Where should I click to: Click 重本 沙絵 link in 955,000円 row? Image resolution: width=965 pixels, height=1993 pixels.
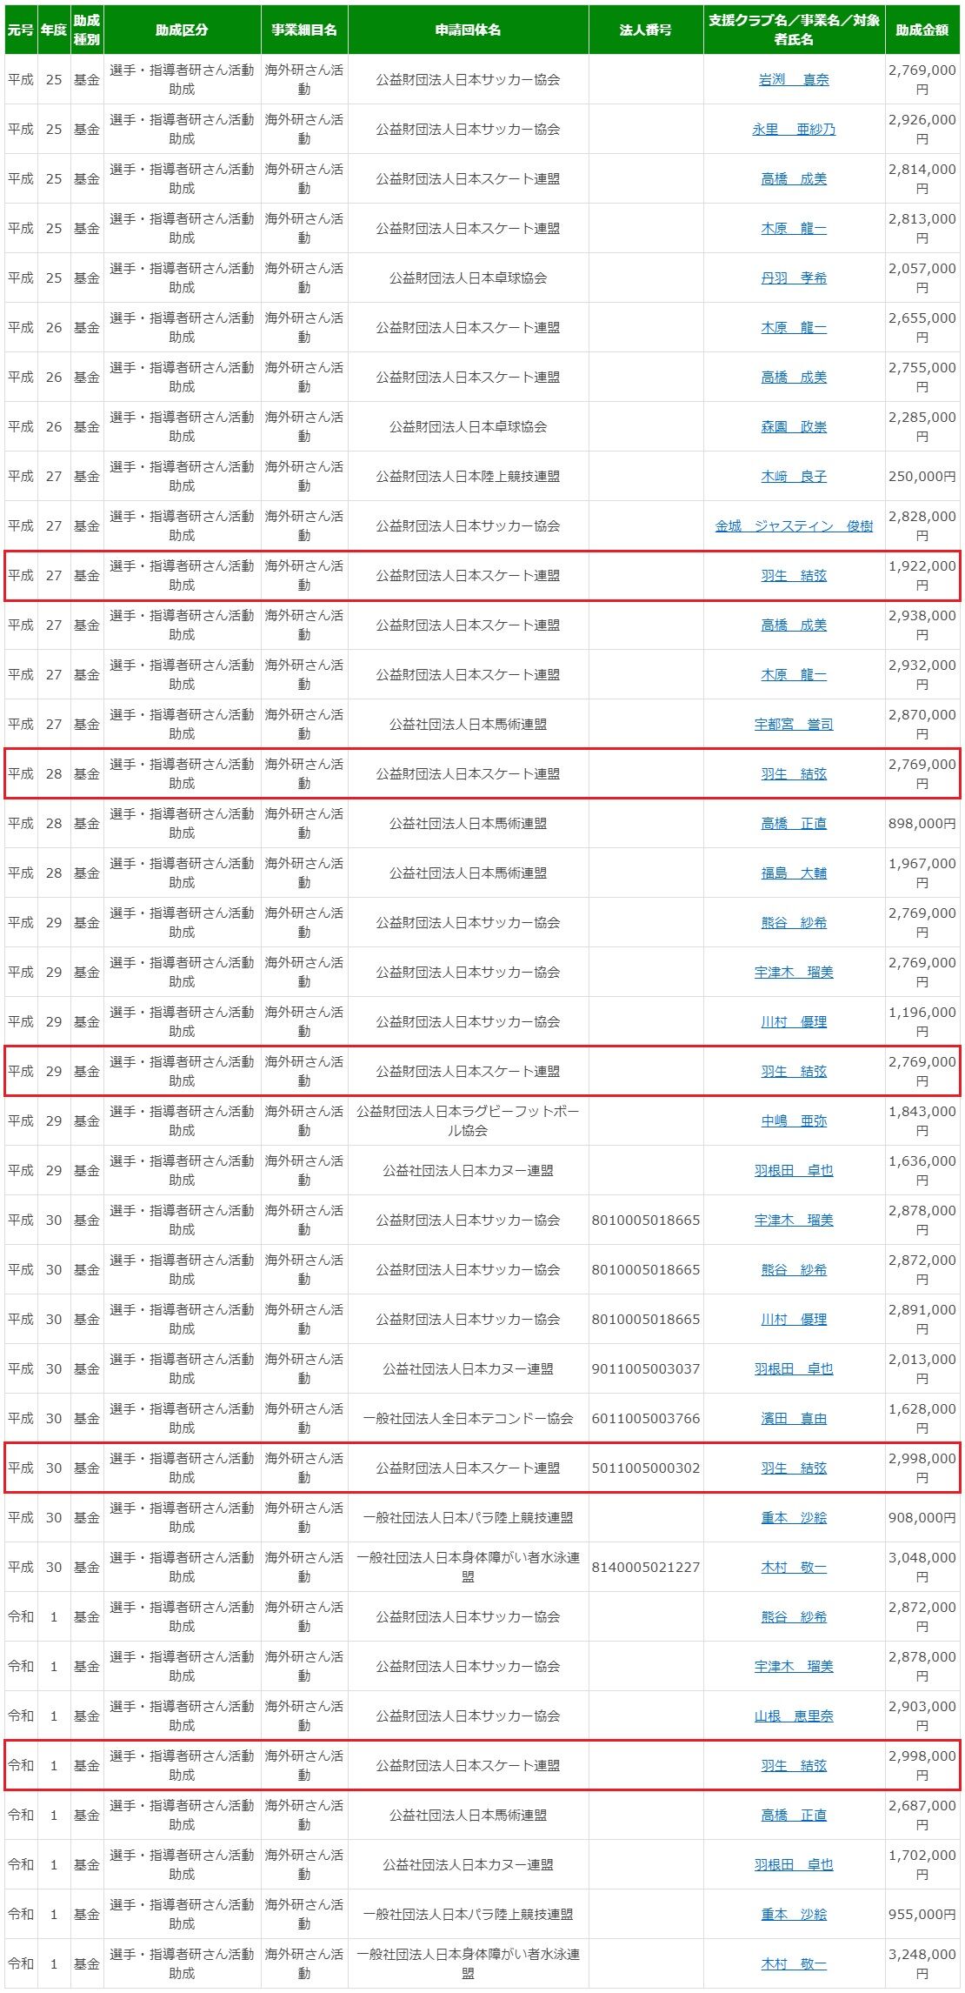pos(794,1914)
